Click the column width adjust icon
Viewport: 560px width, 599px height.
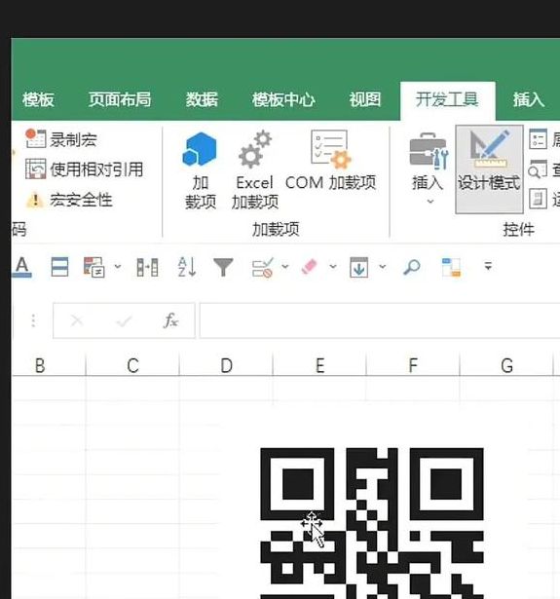(x=147, y=267)
